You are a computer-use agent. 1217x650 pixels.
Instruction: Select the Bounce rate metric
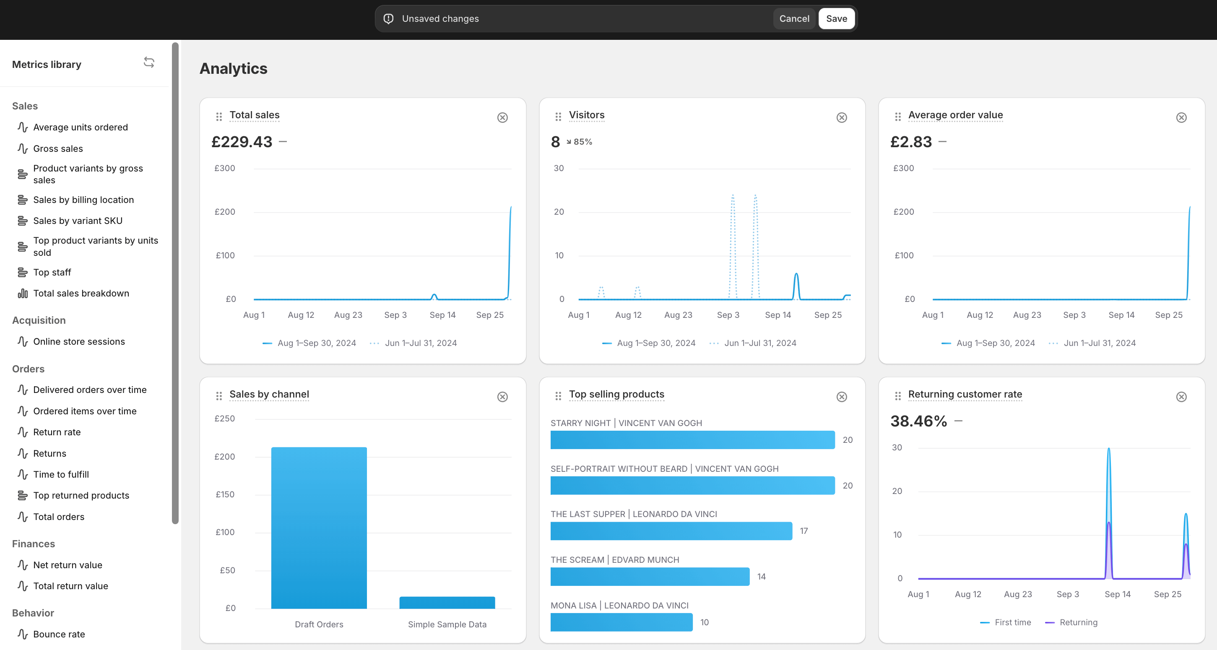click(x=59, y=634)
